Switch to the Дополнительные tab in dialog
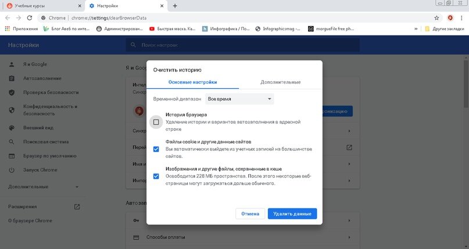Viewport: 469px width, 249px height. pos(280,82)
